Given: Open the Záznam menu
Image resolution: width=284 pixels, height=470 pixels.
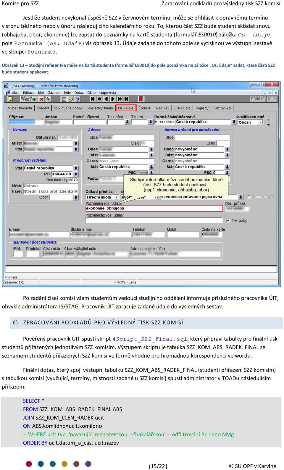Looking at the screenshot, I should coord(54,93).
